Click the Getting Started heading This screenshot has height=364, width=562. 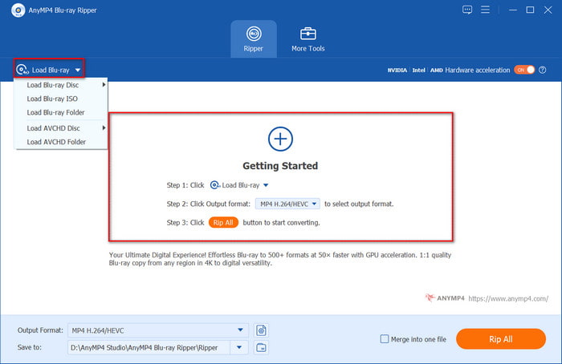pyautogui.click(x=280, y=166)
